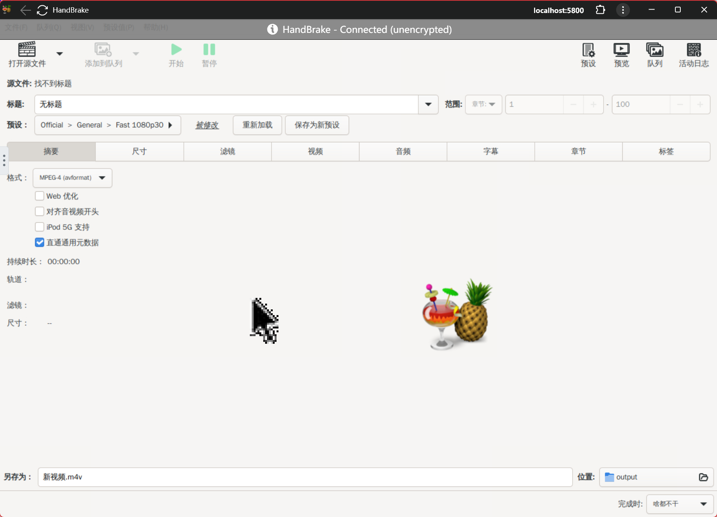Switch to the 章节 tab

tap(578, 151)
